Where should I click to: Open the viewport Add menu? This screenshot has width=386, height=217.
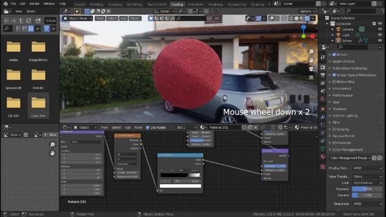(x=123, y=19)
